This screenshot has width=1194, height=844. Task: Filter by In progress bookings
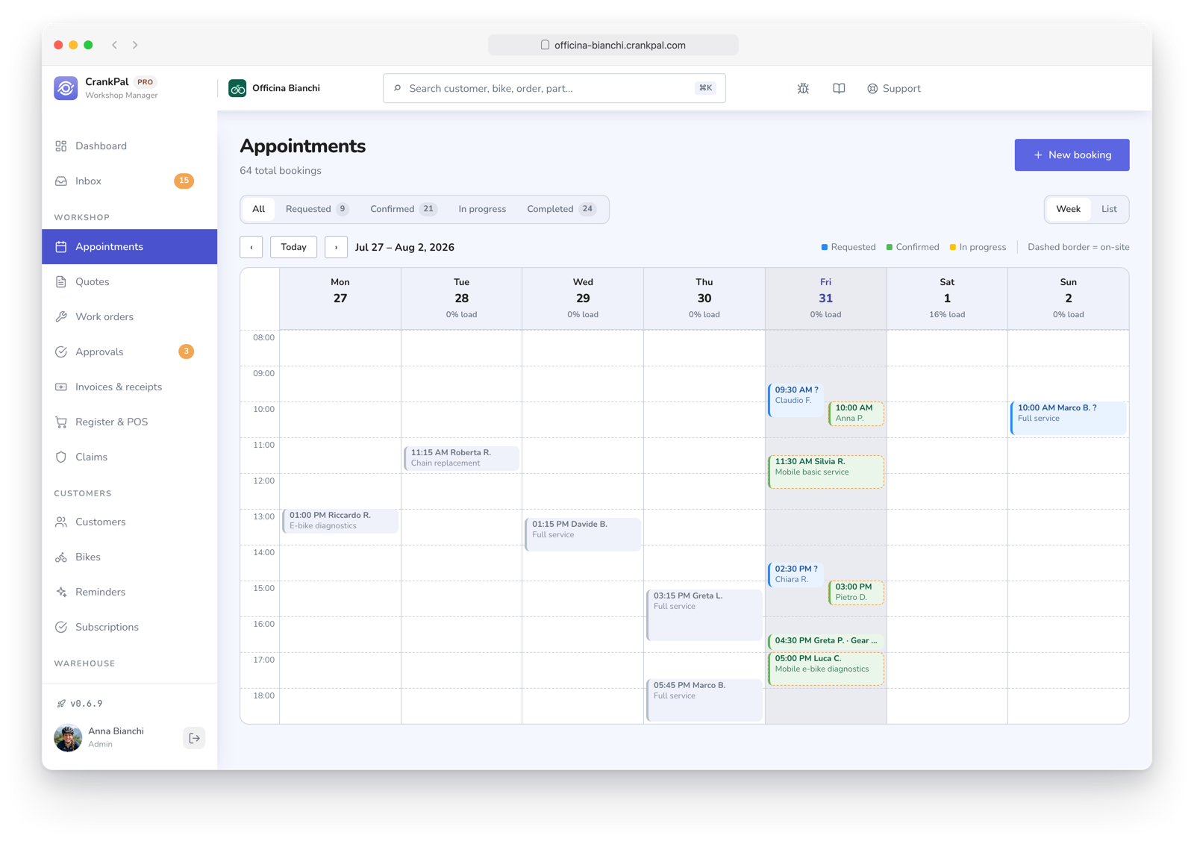[x=482, y=209]
